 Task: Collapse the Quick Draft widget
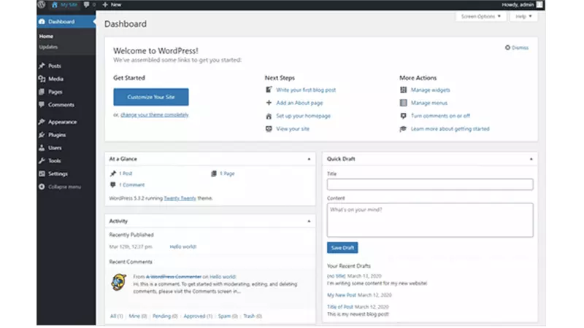[531, 159]
